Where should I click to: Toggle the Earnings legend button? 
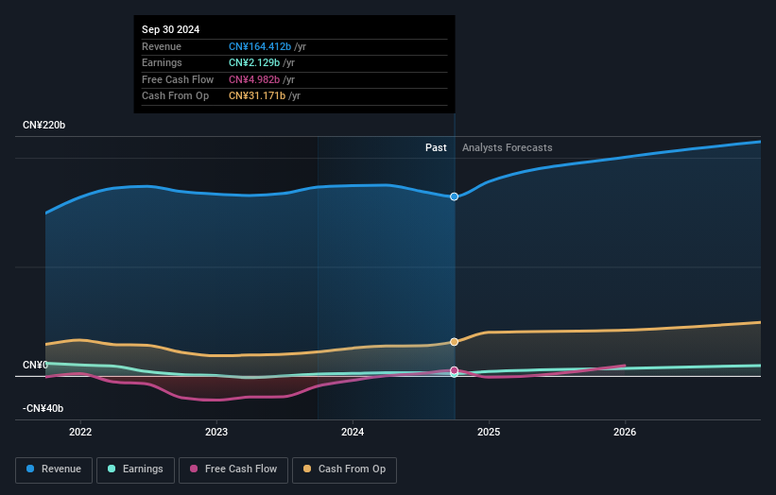[135, 469]
